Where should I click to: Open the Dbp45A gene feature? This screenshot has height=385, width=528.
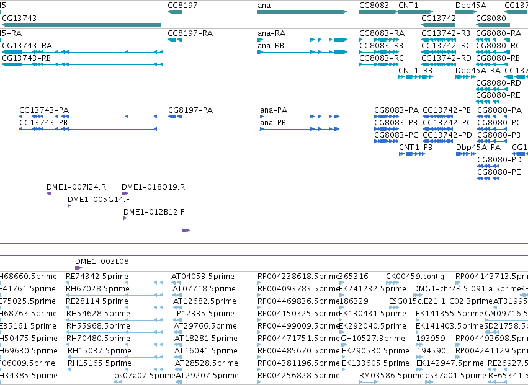[x=466, y=12]
